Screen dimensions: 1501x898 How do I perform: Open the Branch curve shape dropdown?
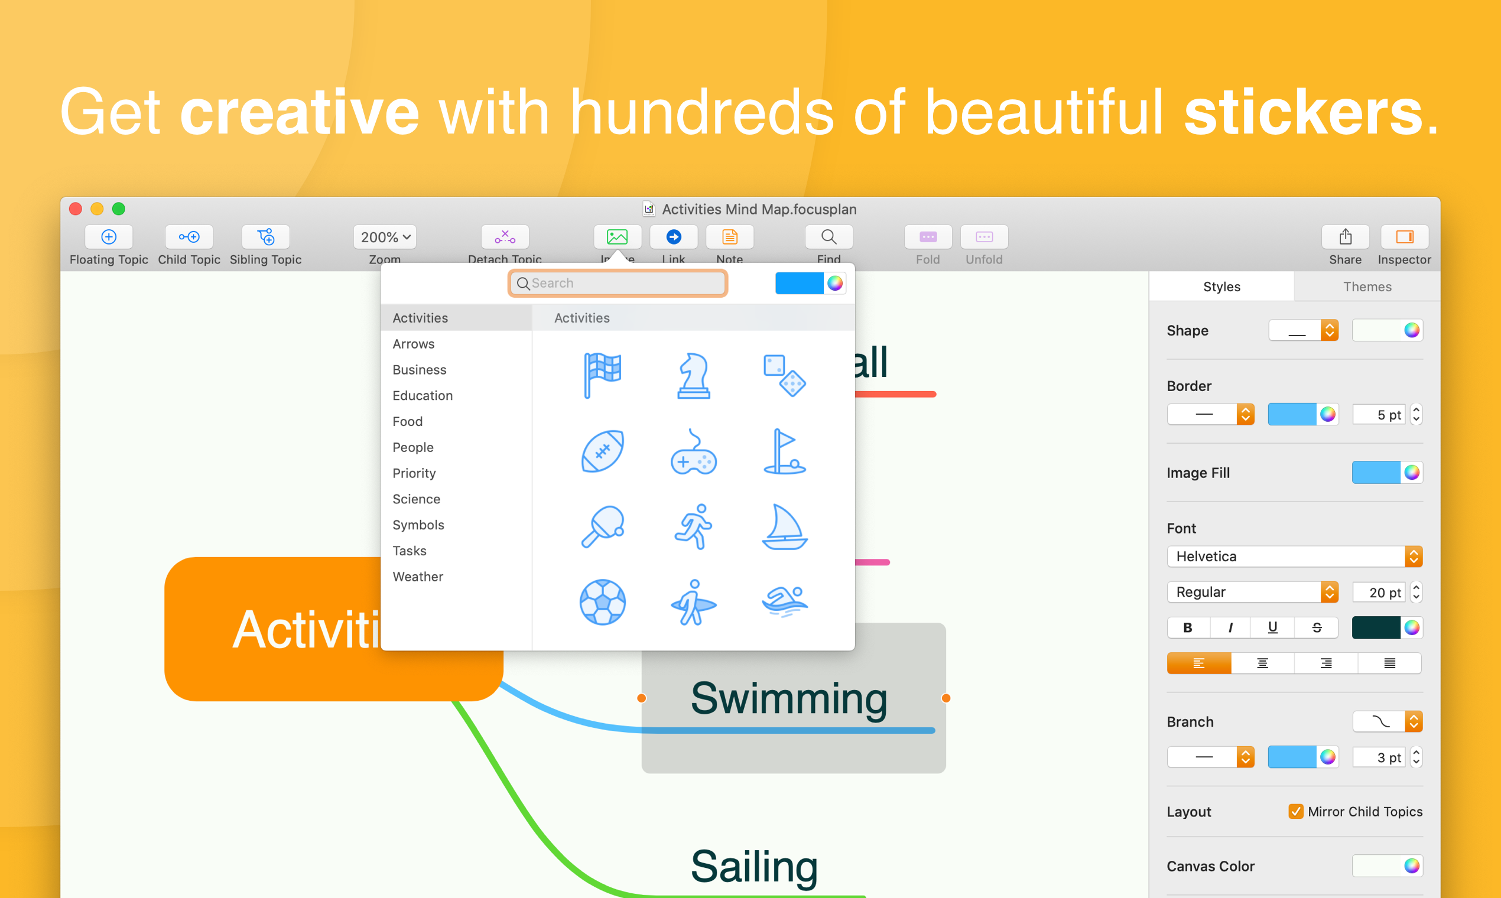[1387, 721]
